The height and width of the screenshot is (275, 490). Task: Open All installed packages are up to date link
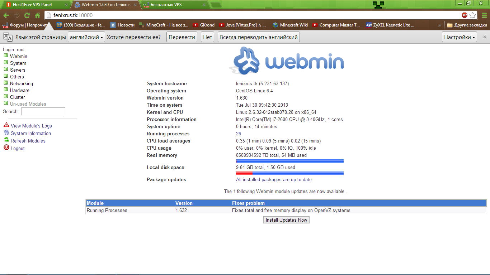(274, 179)
